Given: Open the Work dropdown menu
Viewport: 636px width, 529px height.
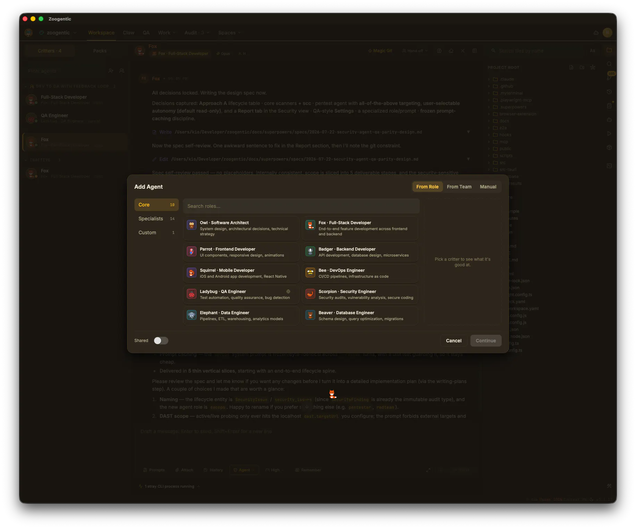Looking at the screenshot, I should (x=167, y=33).
